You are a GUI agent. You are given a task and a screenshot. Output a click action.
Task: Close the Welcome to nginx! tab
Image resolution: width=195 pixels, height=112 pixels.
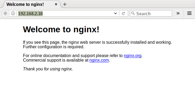point(56,4)
